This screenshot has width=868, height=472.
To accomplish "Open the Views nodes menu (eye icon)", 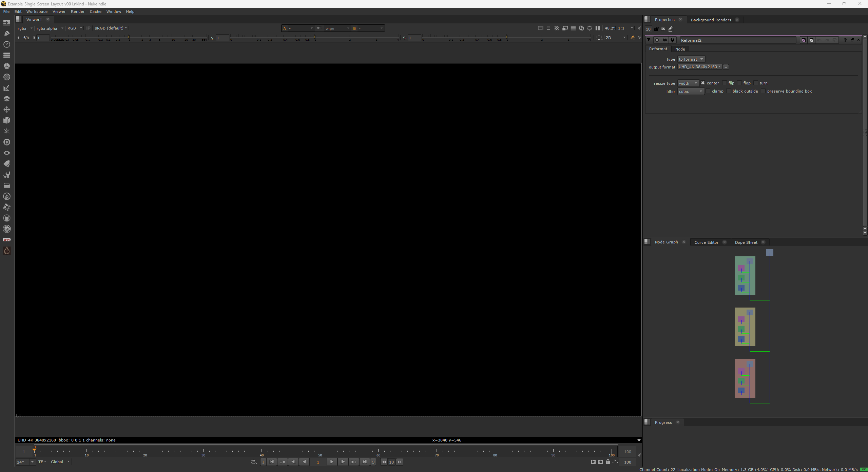I will click(7, 153).
